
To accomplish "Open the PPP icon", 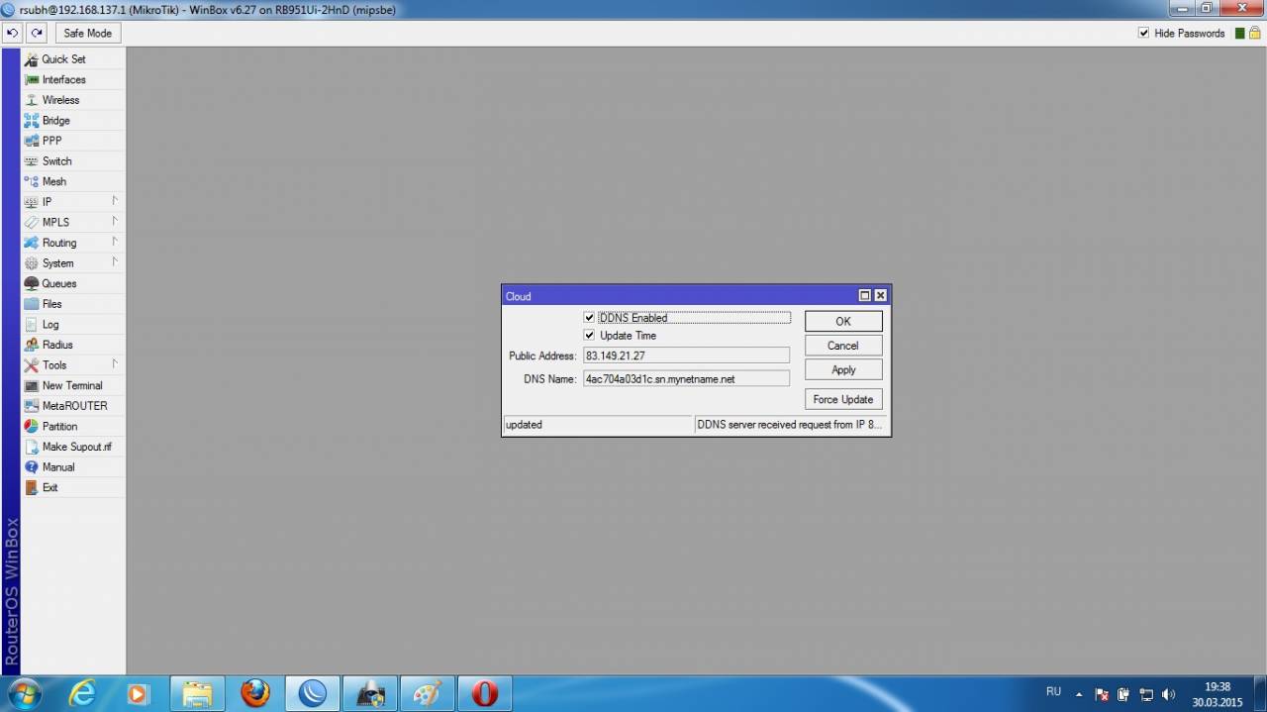I will pyautogui.click(x=31, y=141).
